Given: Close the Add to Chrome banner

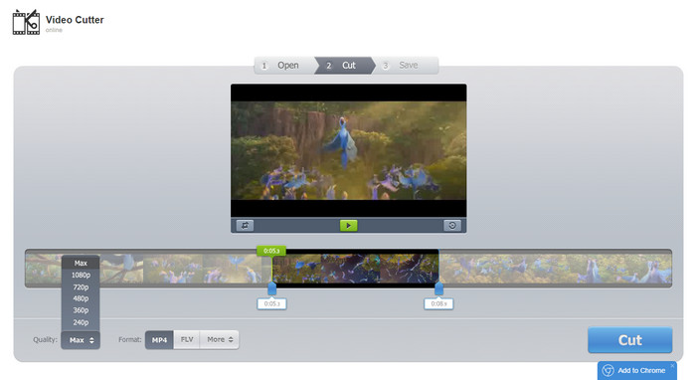Looking at the screenshot, I should point(672,366).
